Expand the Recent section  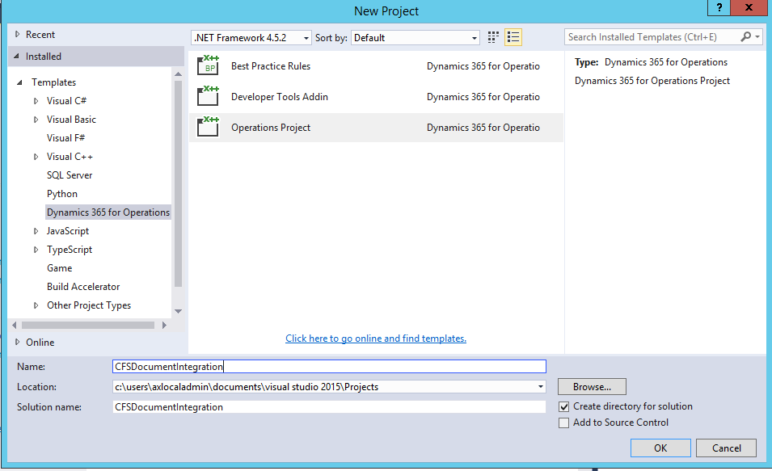(17, 35)
